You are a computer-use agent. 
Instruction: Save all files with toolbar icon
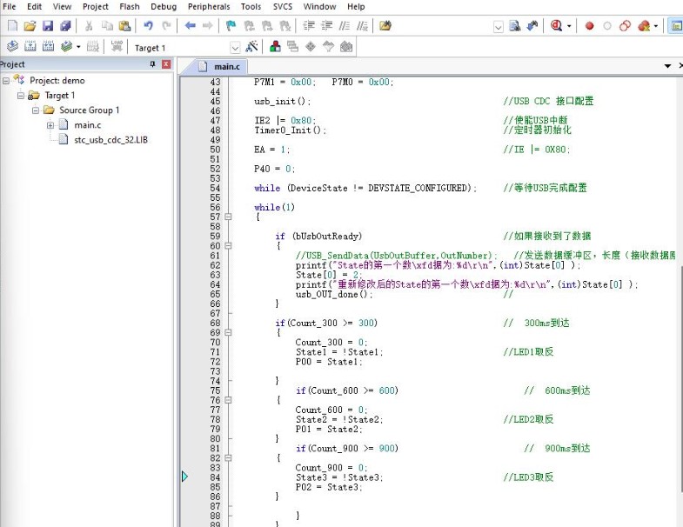(65, 26)
